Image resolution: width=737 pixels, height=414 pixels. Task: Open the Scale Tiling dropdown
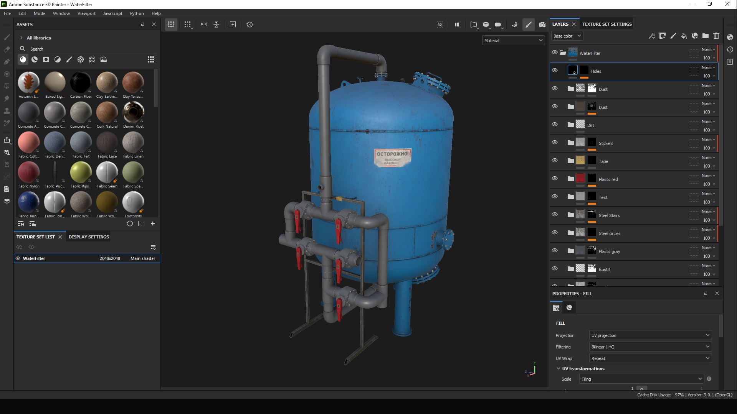tap(641, 379)
